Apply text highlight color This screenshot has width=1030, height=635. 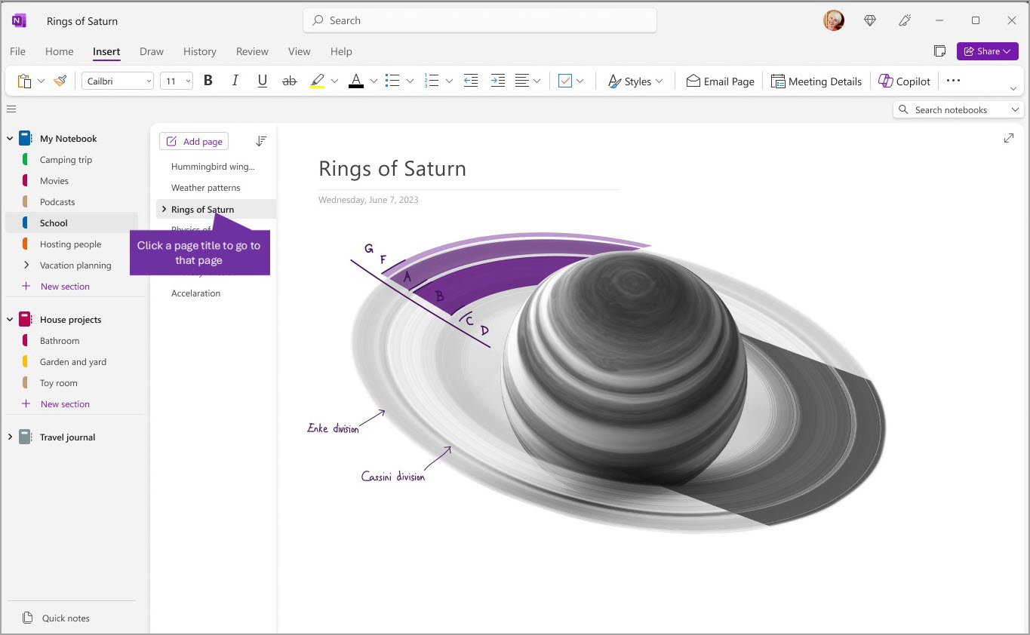click(318, 81)
